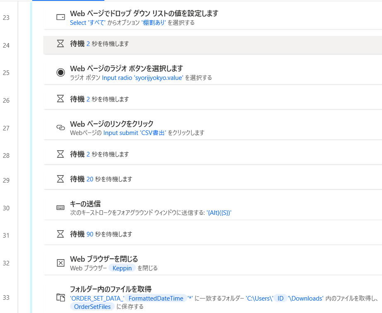Click line number 31
The image size is (382, 313).
(6, 236)
